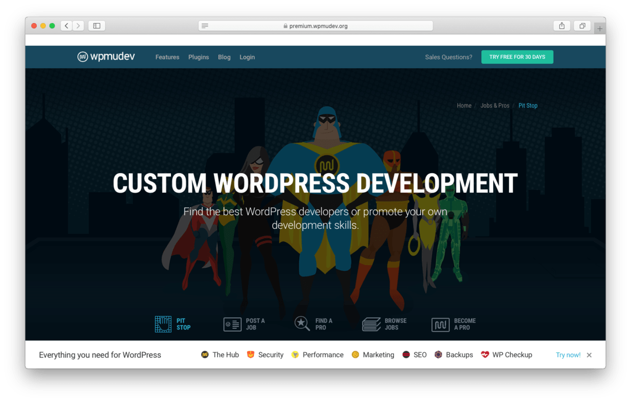Click the Find a Pro magnifier icon
The width and height of the screenshot is (631, 402).
[x=302, y=323]
